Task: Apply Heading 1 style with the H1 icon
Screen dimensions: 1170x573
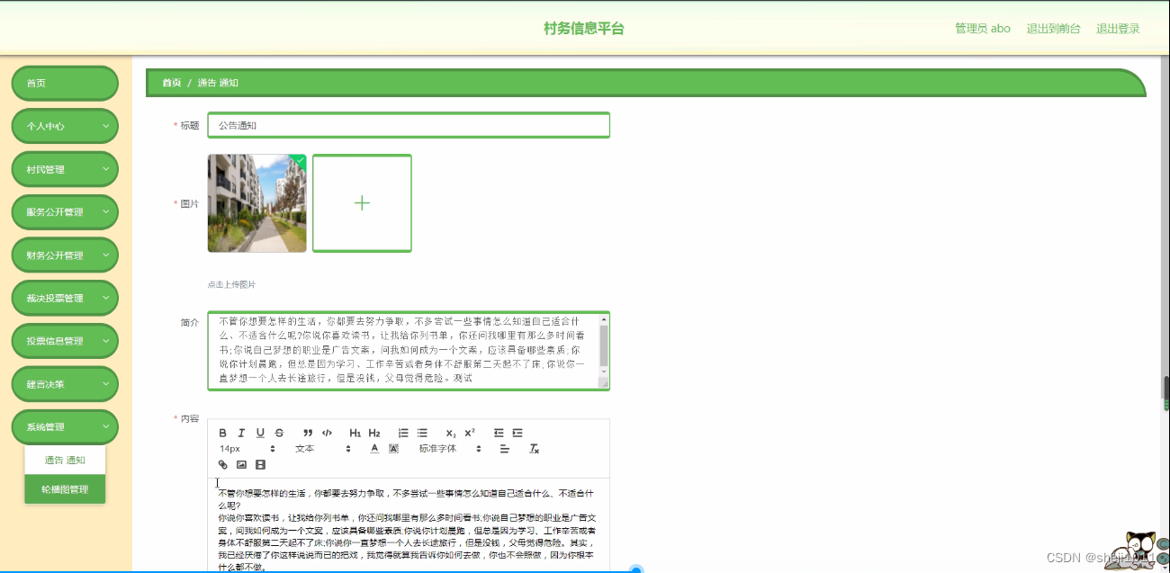Action: [x=355, y=433]
